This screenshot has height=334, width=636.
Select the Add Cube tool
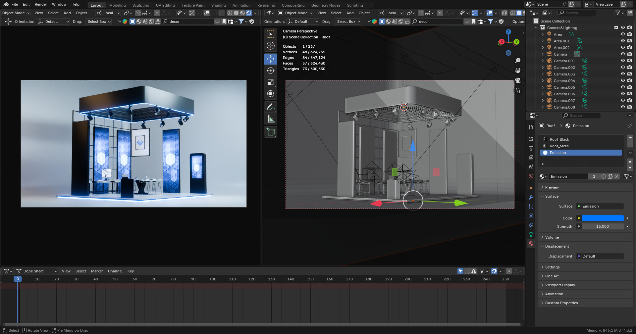(x=271, y=132)
